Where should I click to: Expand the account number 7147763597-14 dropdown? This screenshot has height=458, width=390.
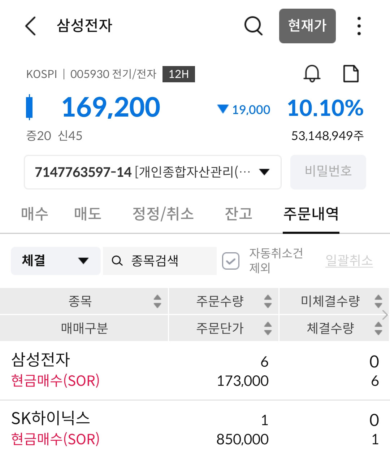click(153, 172)
